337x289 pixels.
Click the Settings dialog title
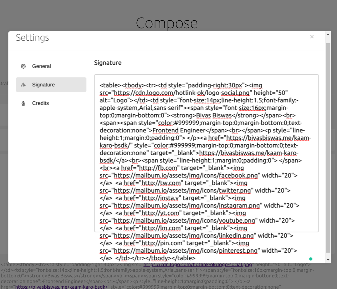point(33,38)
